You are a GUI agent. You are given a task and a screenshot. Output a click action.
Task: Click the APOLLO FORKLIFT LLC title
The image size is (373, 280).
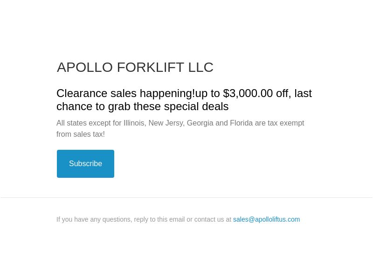coord(135,67)
